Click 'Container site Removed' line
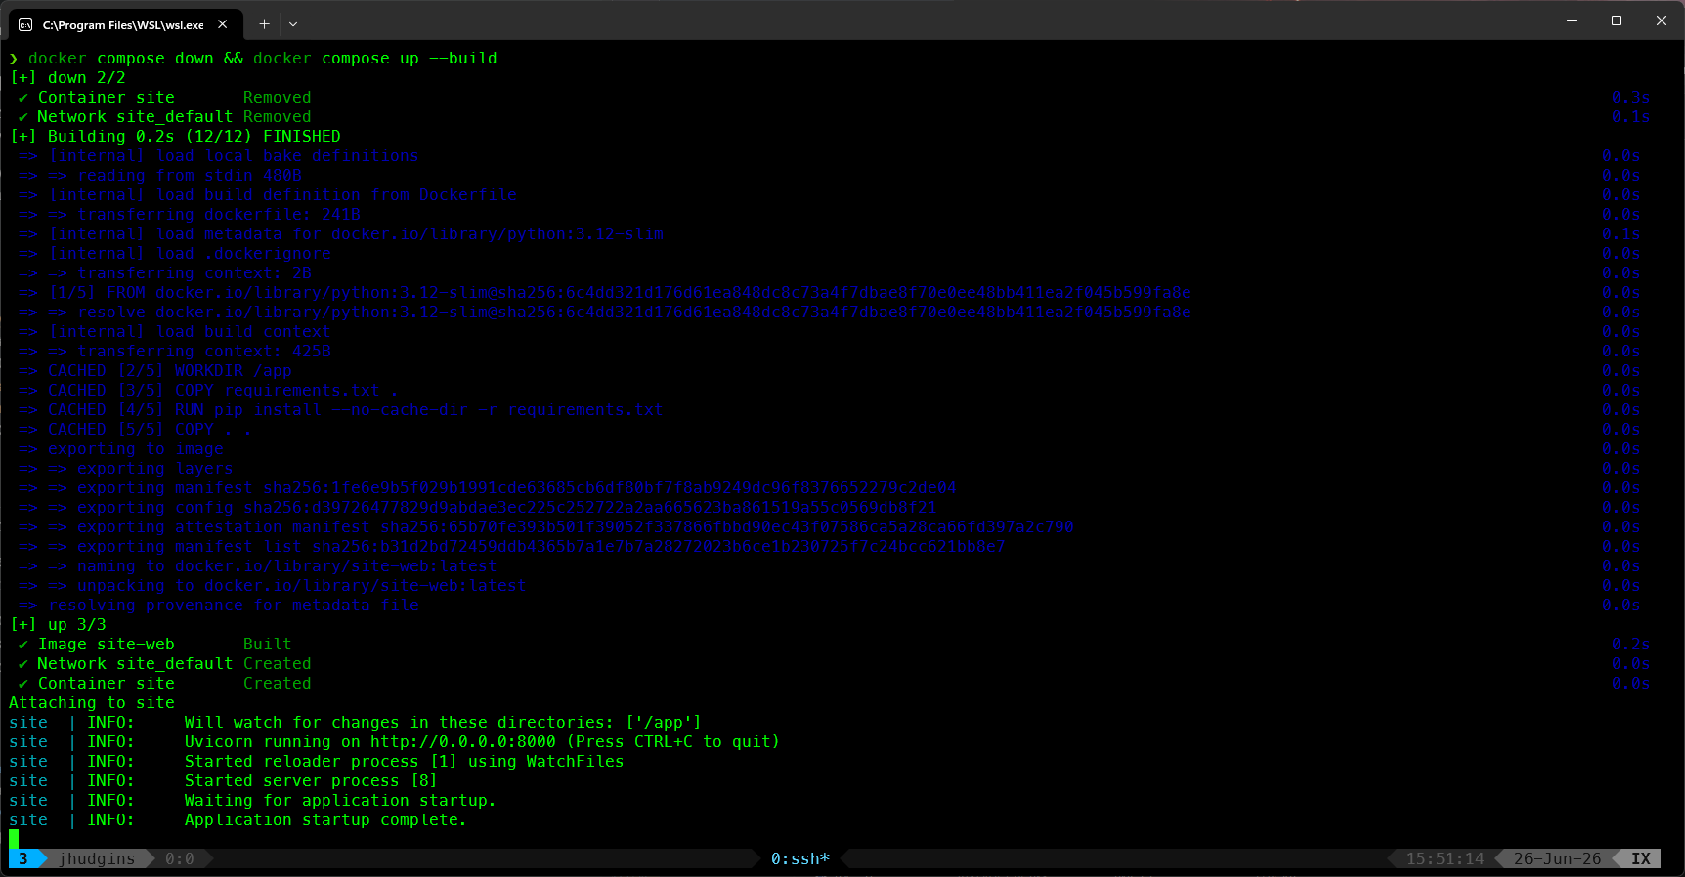 pos(165,98)
